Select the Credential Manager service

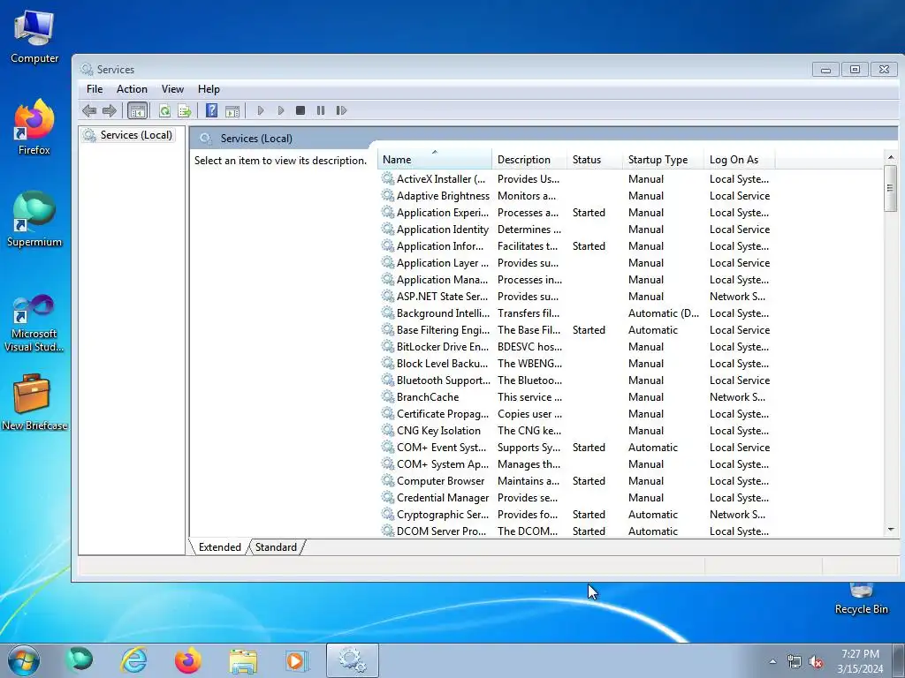574,498
